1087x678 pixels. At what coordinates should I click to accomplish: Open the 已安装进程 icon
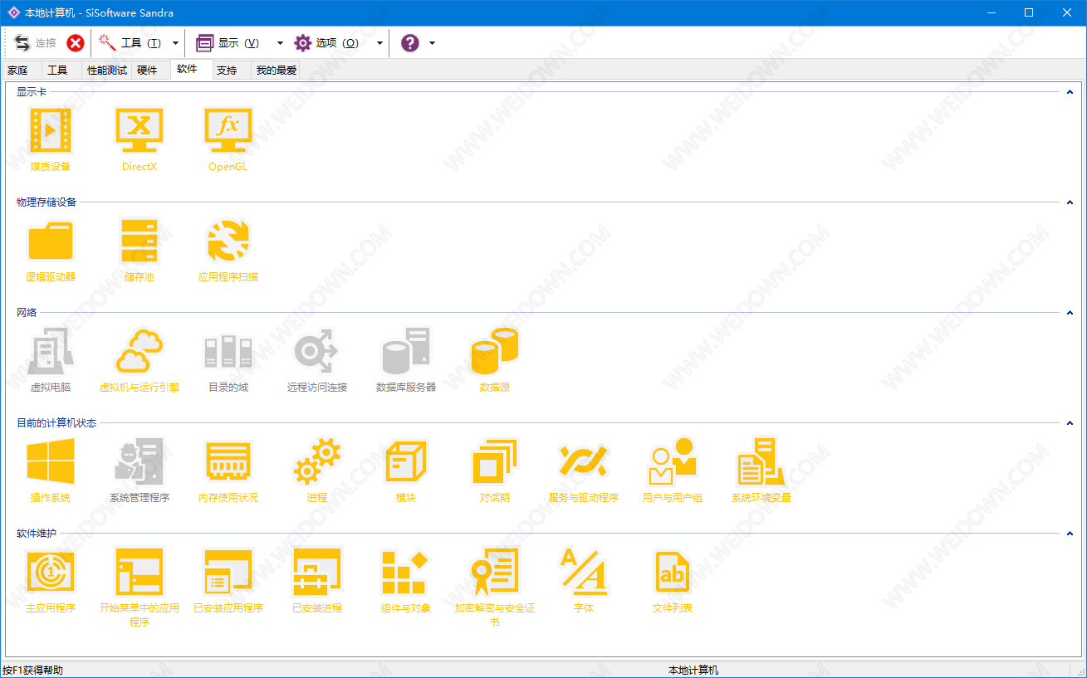pyautogui.click(x=317, y=572)
